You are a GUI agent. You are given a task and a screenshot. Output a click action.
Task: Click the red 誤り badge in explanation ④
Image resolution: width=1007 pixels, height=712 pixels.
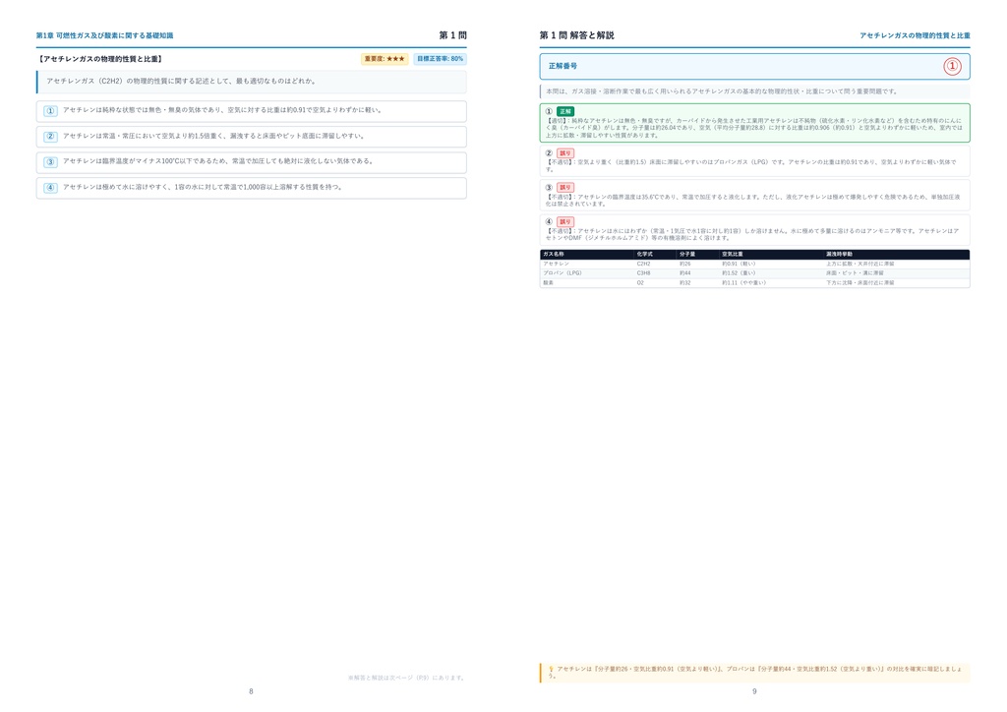tap(565, 221)
